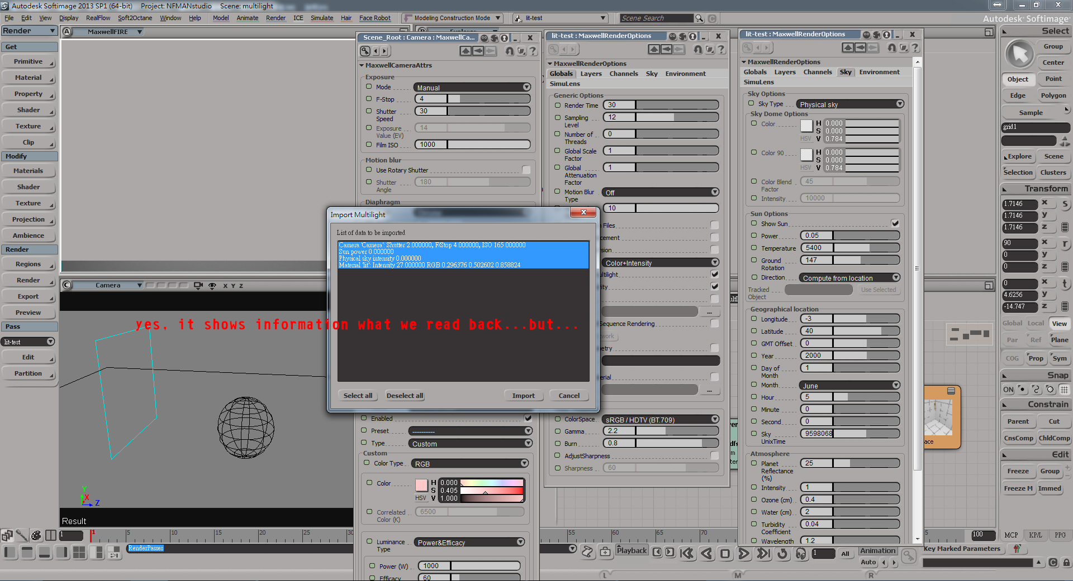This screenshot has height=581, width=1073.
Task: Step to the previous frame
Action: pos(657,553)
